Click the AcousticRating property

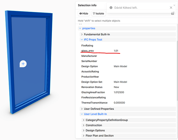pos(90,71)
